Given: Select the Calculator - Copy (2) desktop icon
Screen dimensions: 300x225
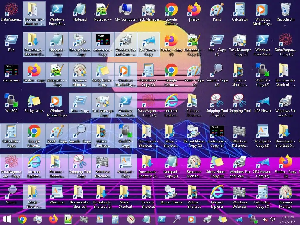Looking at the screenshot, I should [x=149, y=75].
